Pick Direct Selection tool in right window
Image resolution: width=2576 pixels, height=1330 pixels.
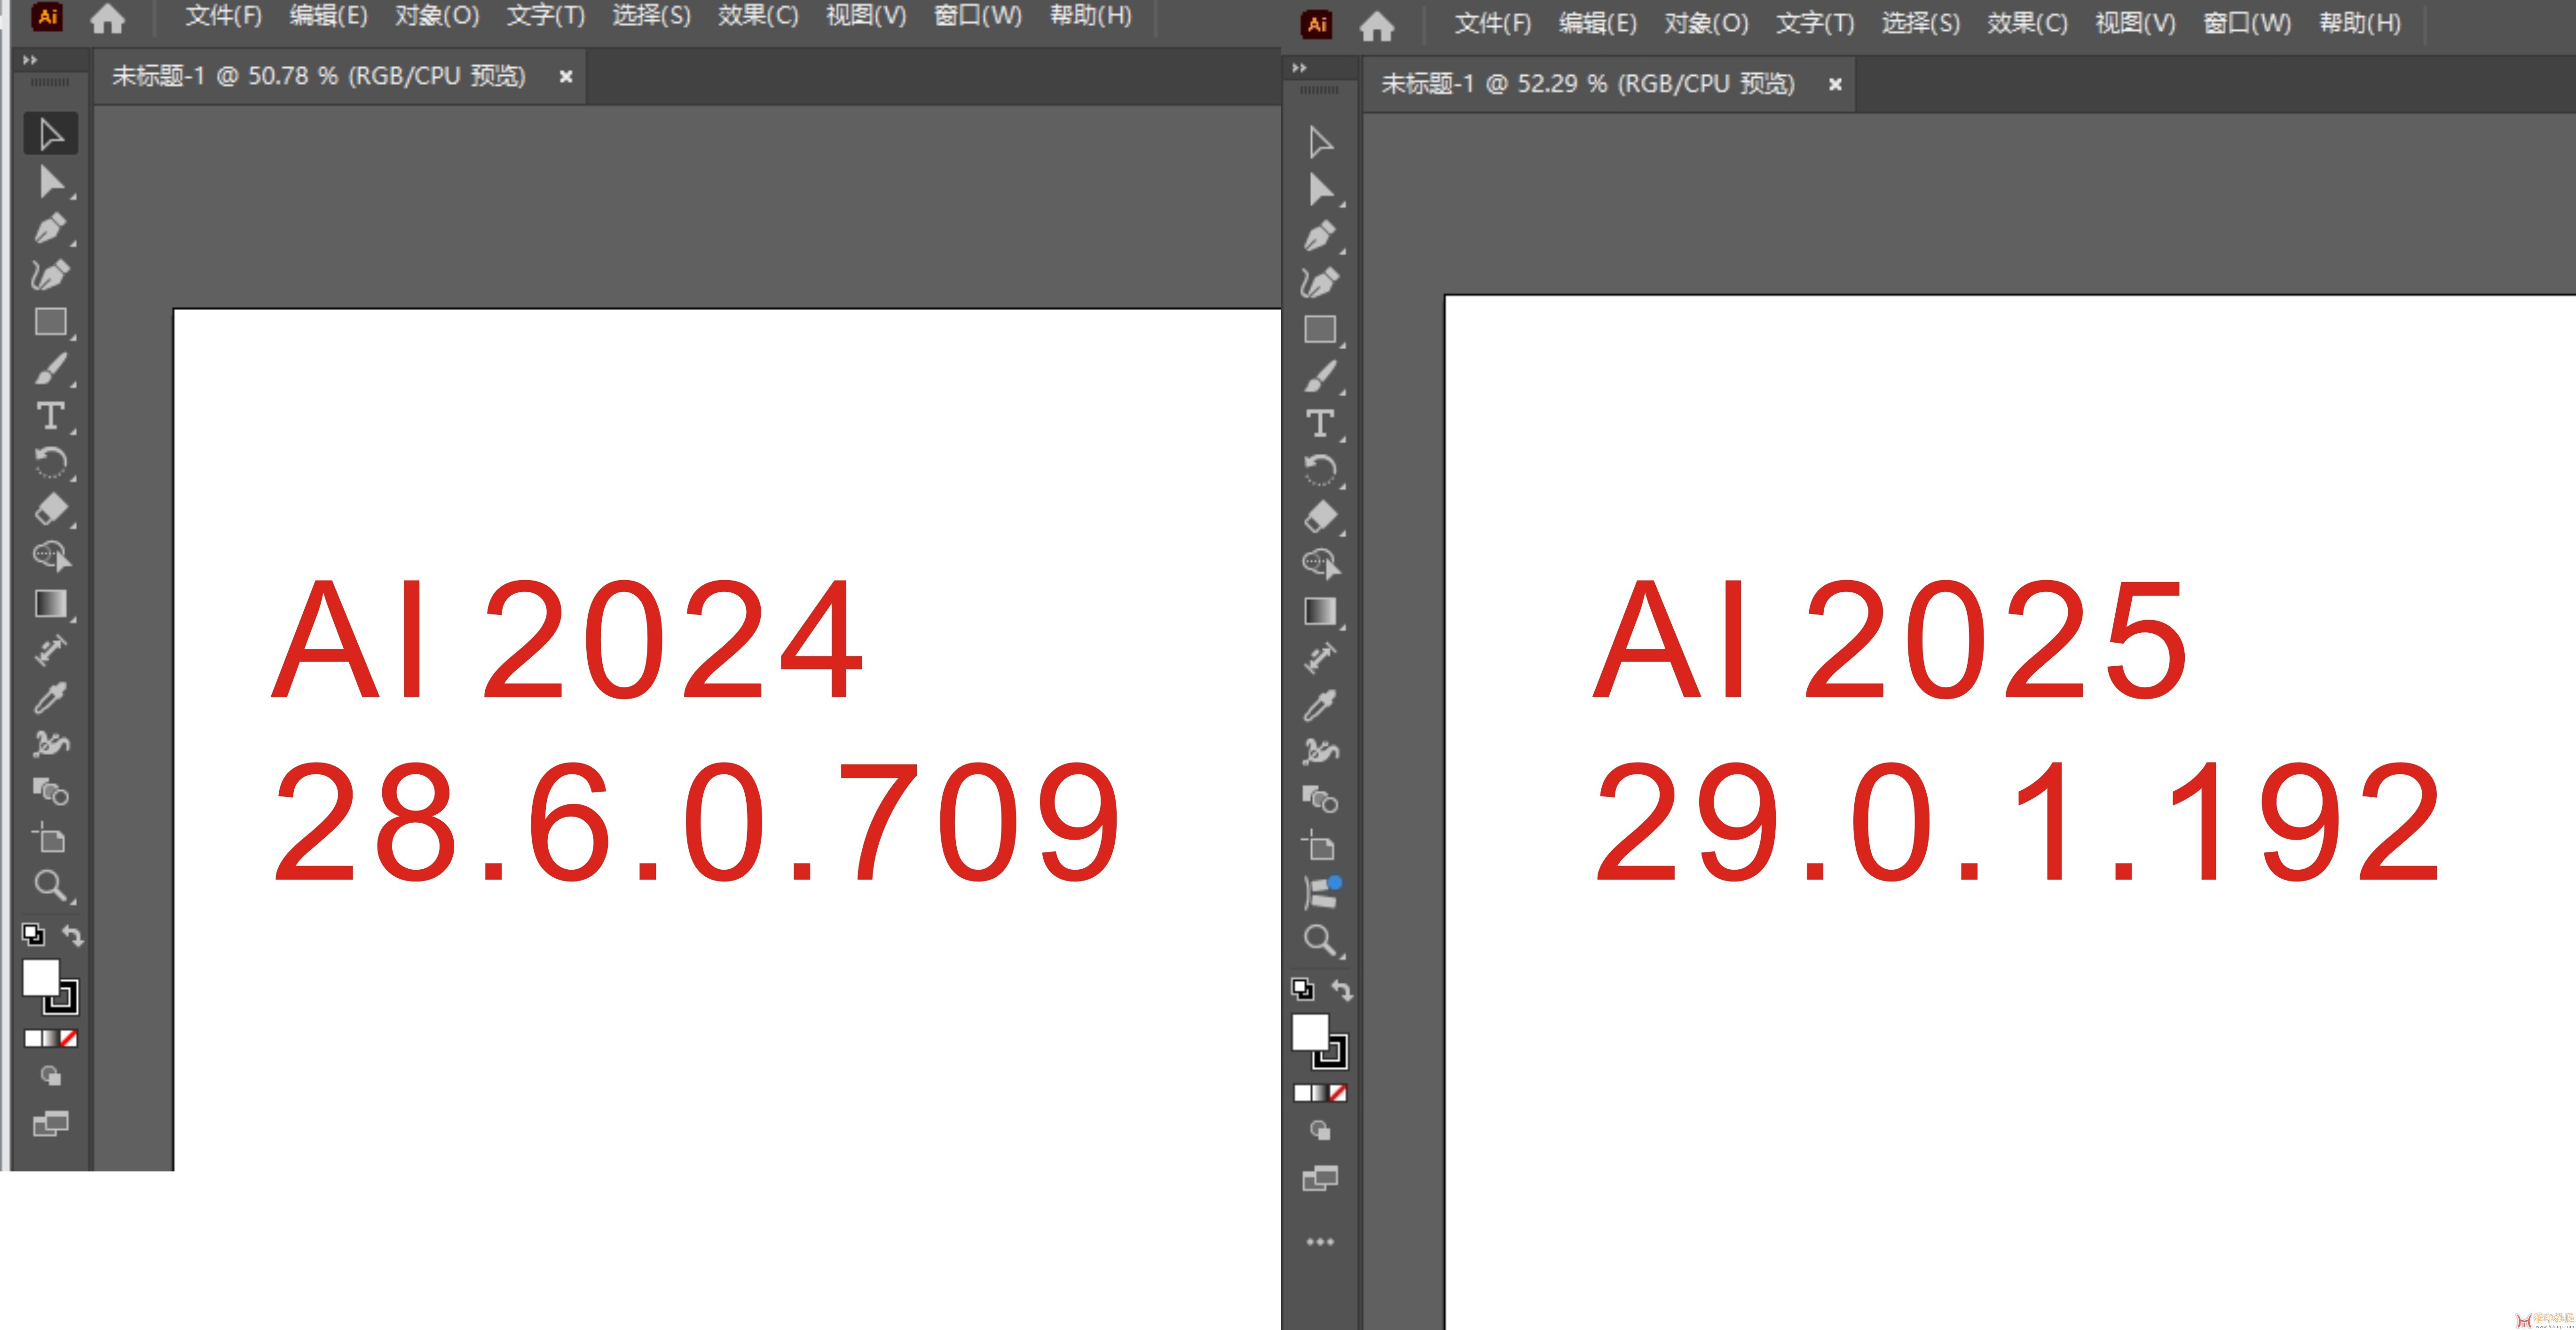point(1320,189)
